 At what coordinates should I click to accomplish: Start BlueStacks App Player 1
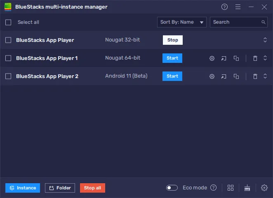pos(172,58)
